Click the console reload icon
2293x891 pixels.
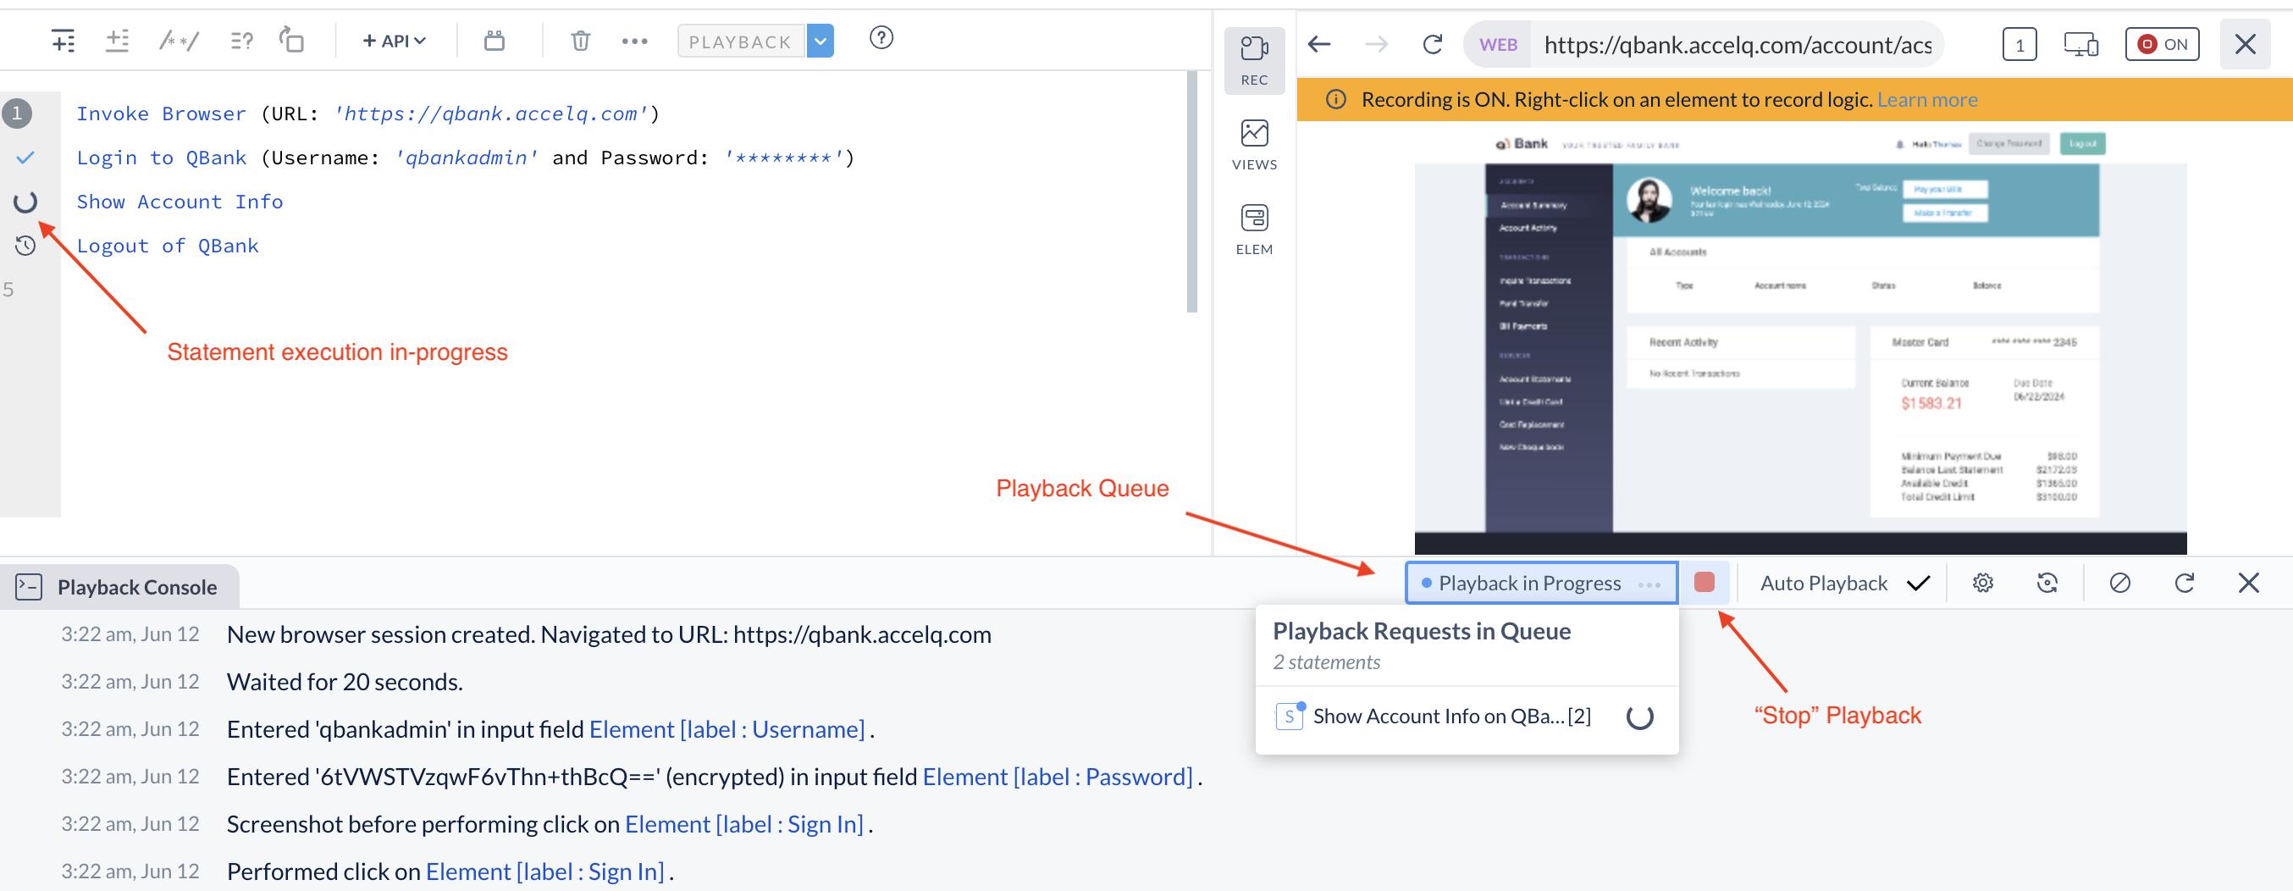2184,583
